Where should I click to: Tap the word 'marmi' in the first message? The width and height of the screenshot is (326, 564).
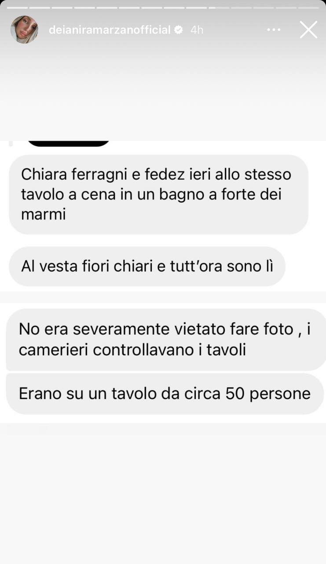[43, 215]
